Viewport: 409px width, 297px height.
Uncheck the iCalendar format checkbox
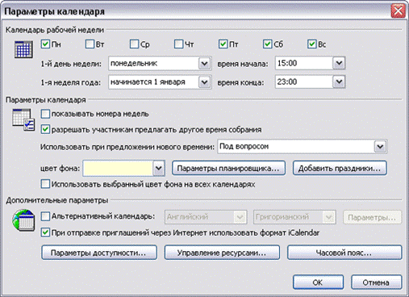[x=45, y=232]
